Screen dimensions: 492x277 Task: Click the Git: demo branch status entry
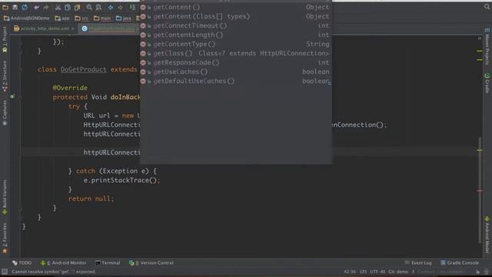pos(398,272)
